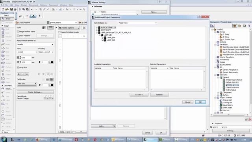
Task: Collapse the Schedules node in Navigator
Action: point(215,75)
